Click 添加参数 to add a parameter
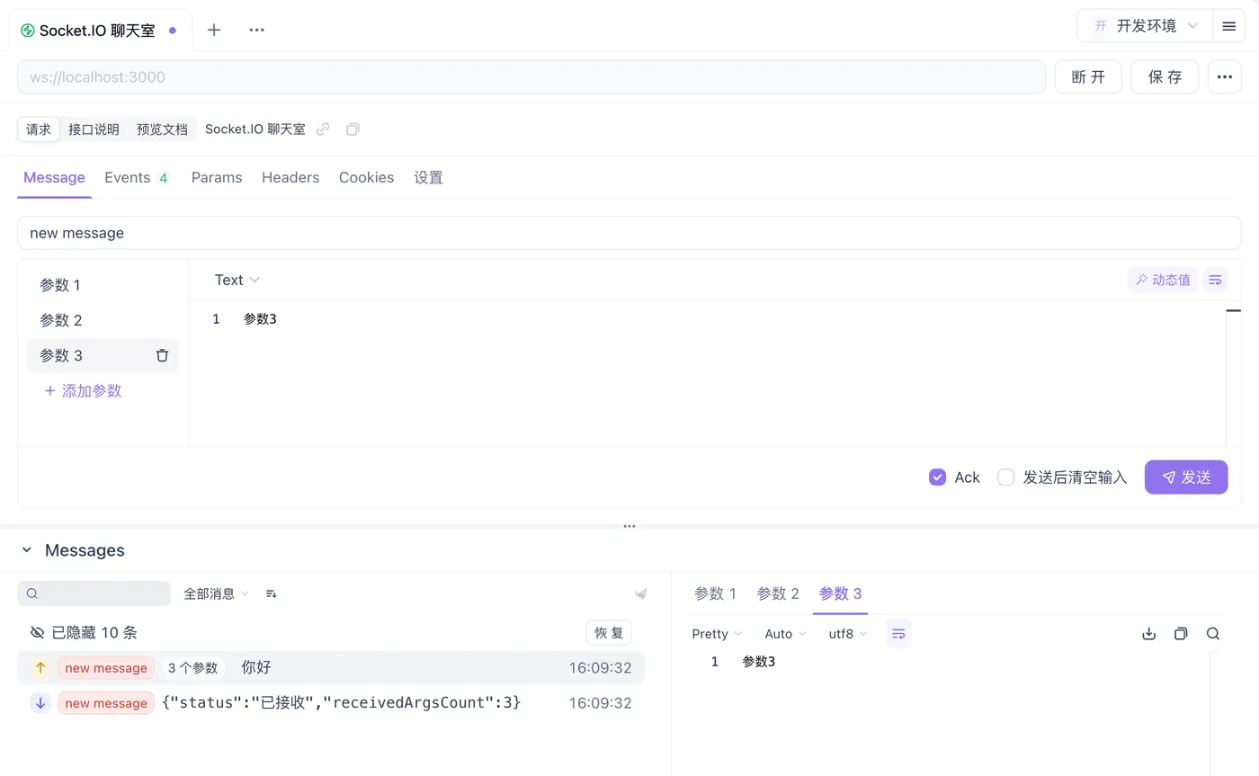Screen dimensions: 1259x776 coord(83,391)
